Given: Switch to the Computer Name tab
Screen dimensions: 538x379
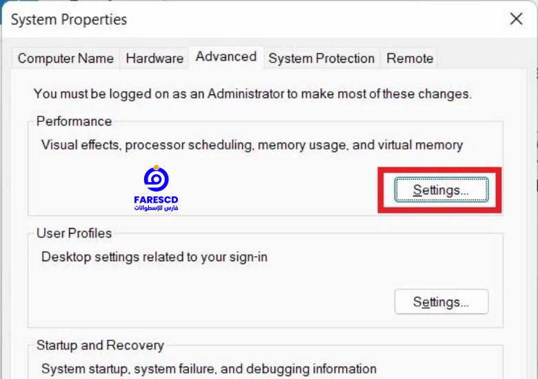Looking at the screenshot, I should (66, 59).
